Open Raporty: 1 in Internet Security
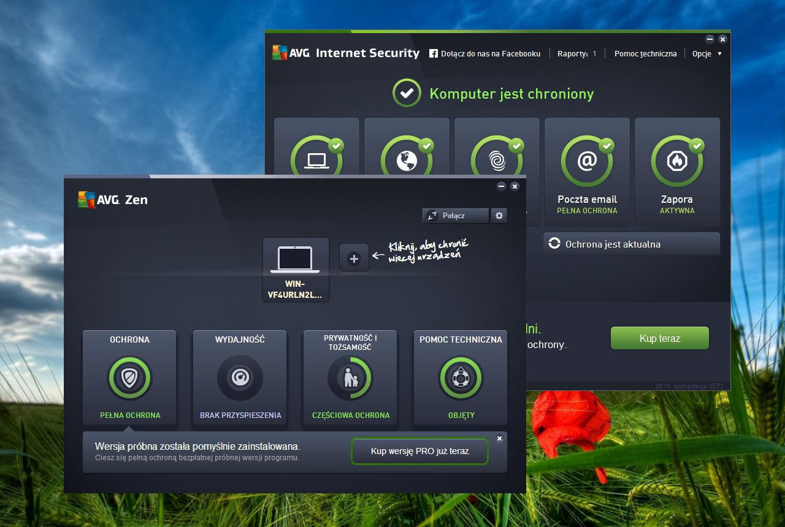 576,54
